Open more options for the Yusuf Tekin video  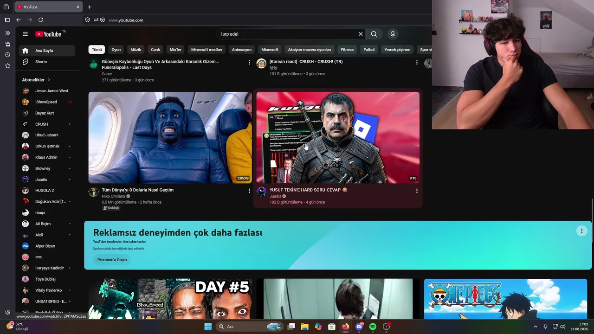pos(417,191)
